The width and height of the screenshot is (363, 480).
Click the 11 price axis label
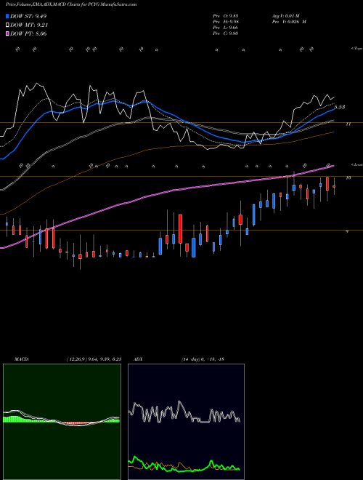coord(348,124)
